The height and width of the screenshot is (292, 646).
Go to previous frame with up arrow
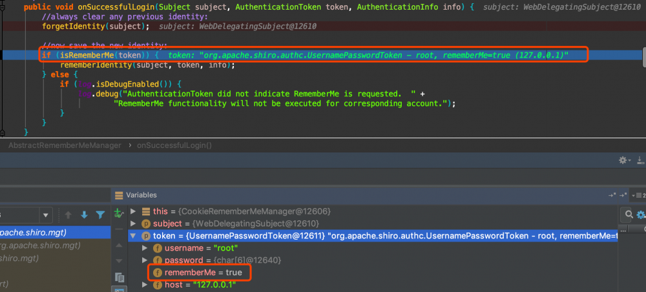point(68,215)
